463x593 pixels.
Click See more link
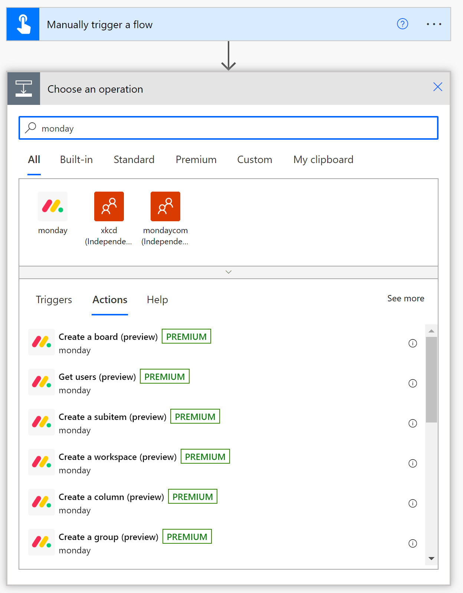(x=406, y=298)
